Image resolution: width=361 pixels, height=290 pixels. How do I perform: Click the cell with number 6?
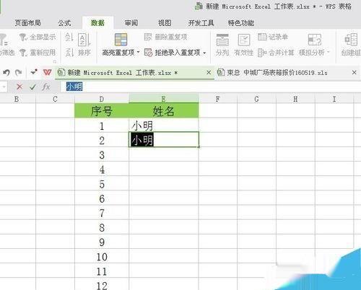[x=102, y=198]
